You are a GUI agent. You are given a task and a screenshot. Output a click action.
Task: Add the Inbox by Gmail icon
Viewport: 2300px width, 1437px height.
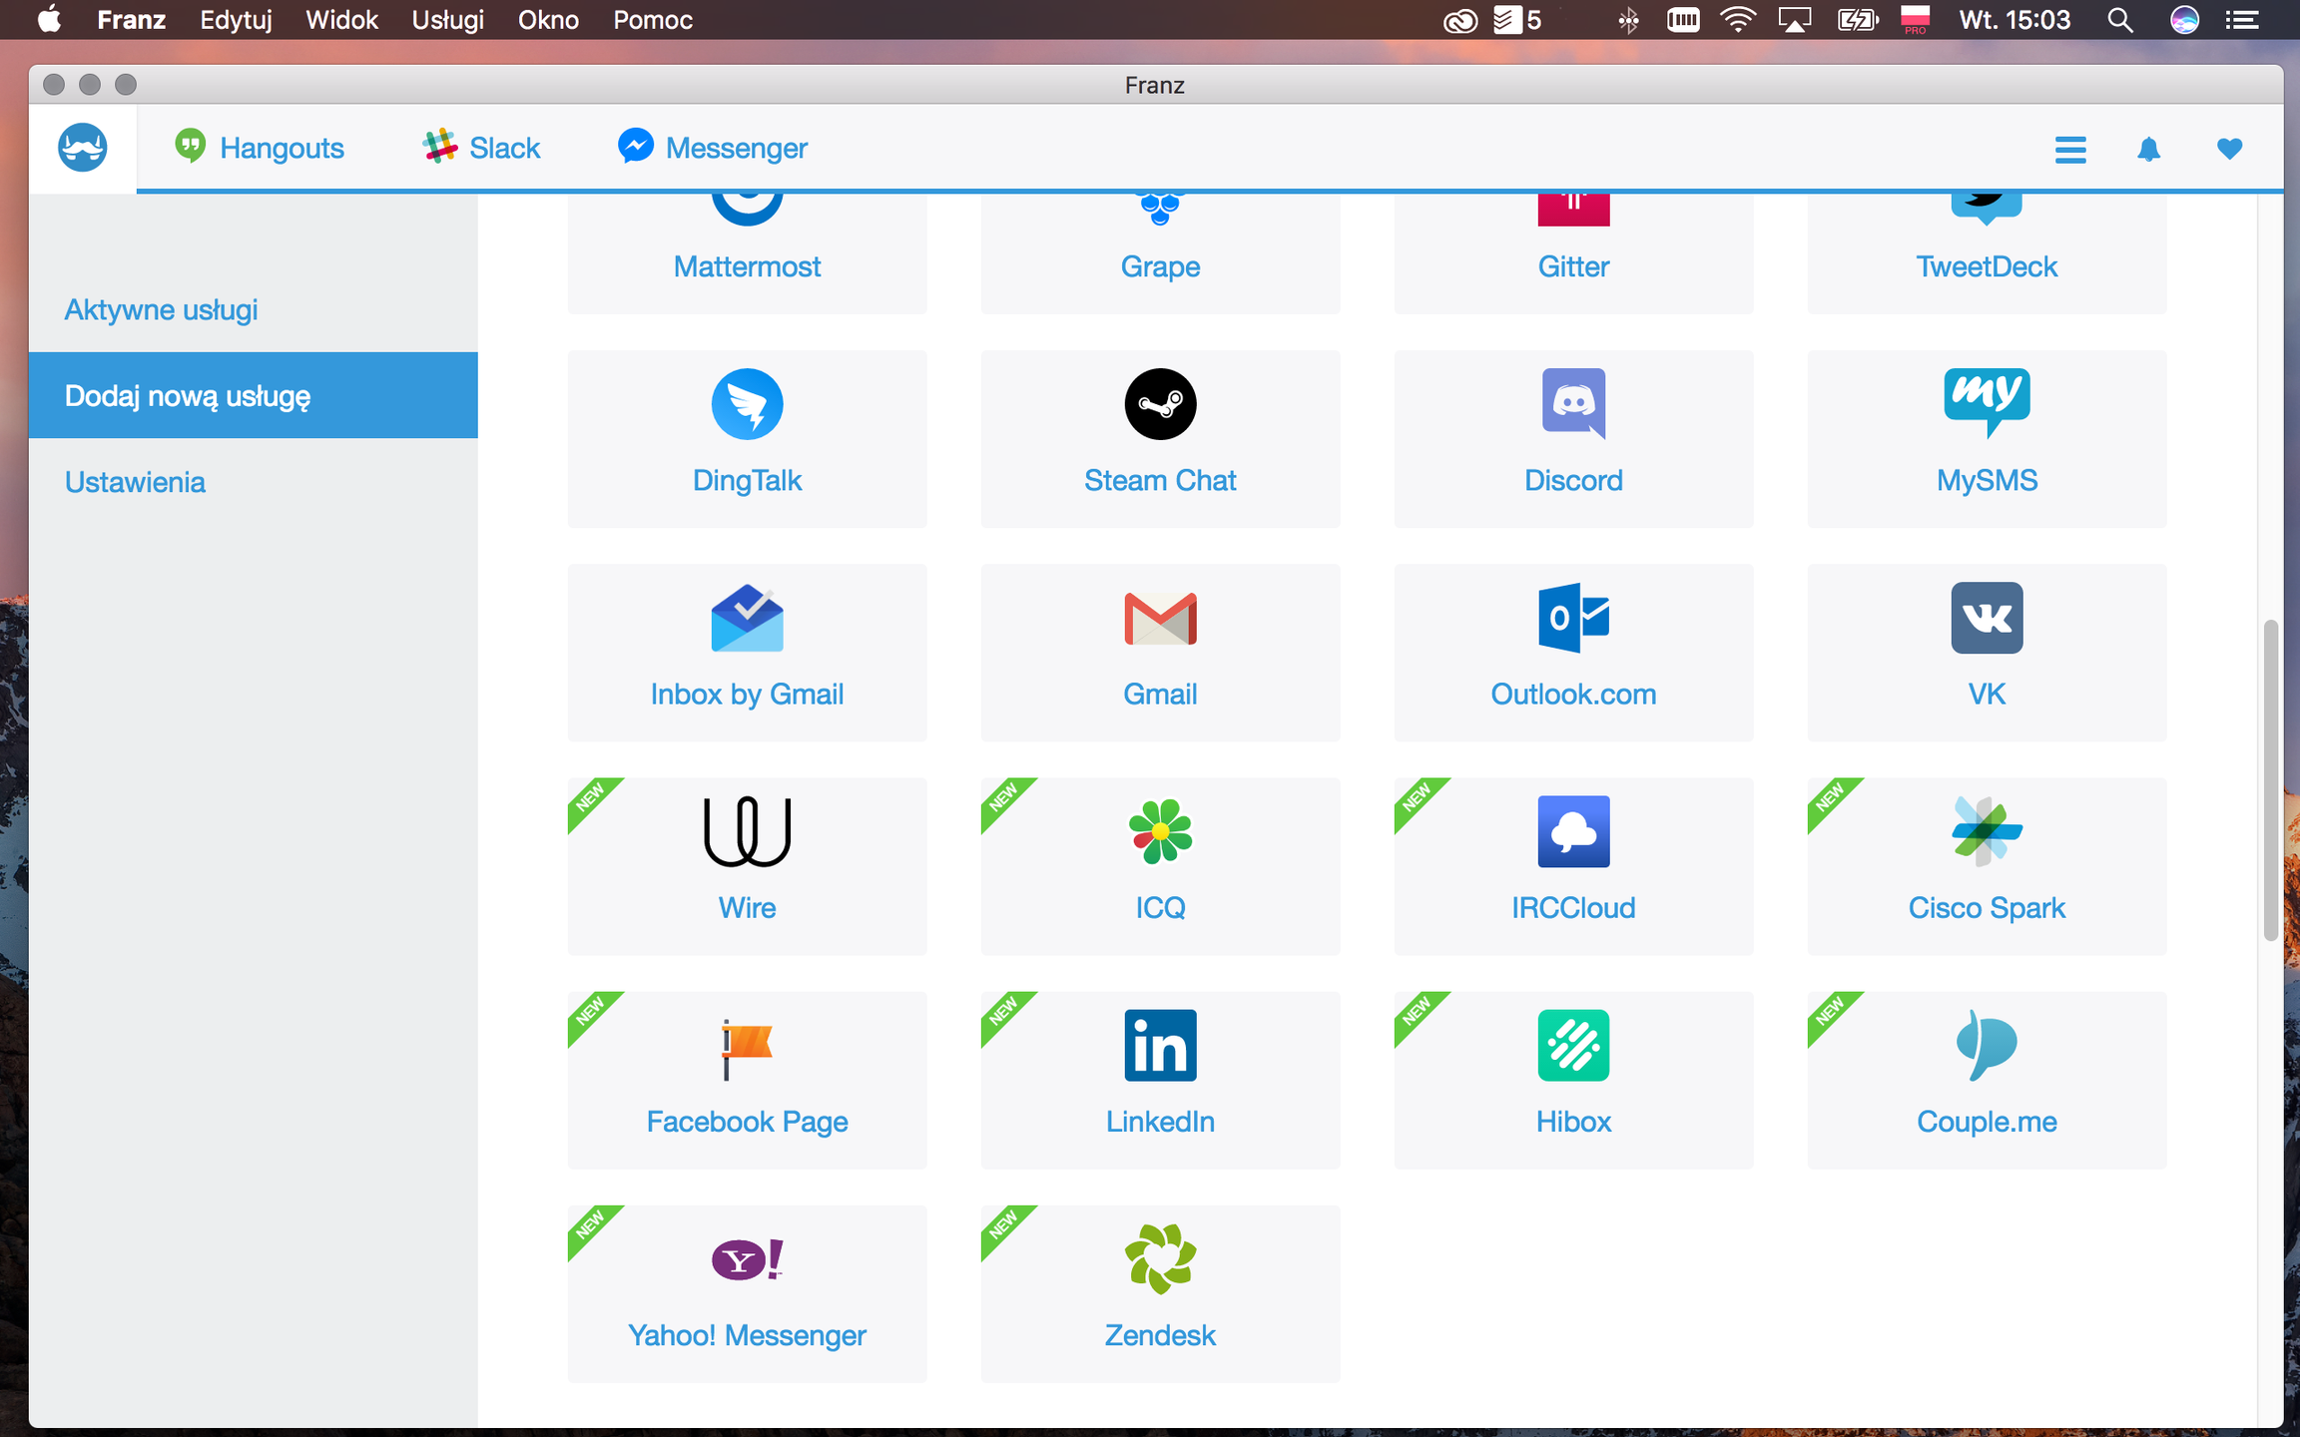pos(747,618)
